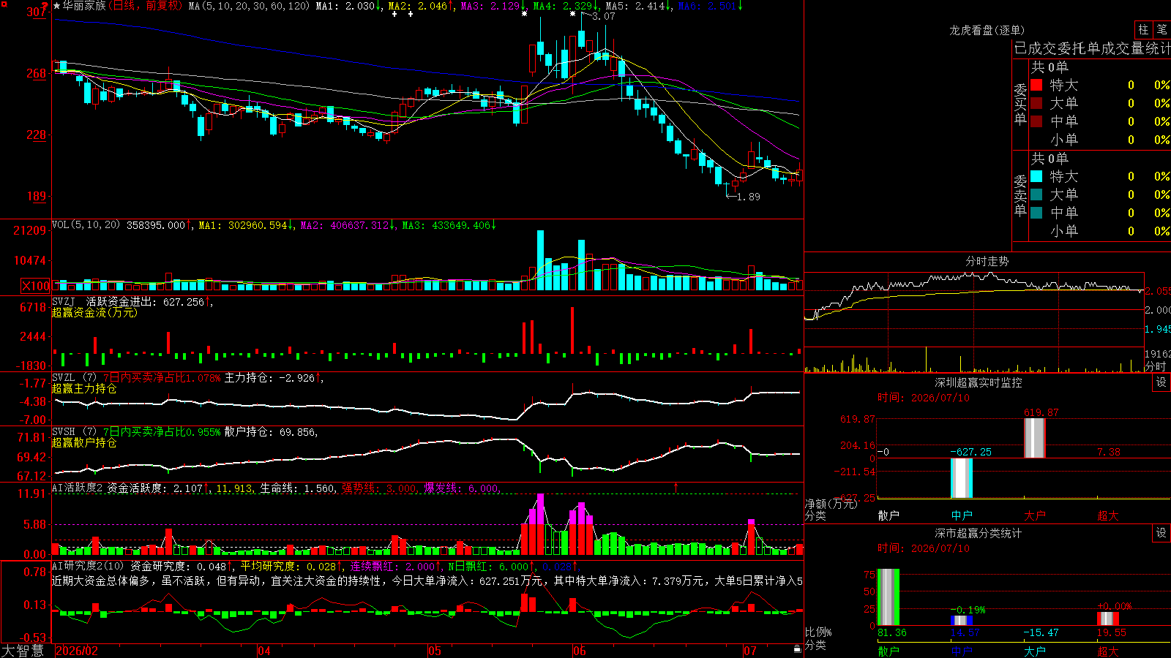Screen dimensions: 1171x658
Task: Click the MA(5,10,20,30,60,120) indicator label
Action: [249, 6]
